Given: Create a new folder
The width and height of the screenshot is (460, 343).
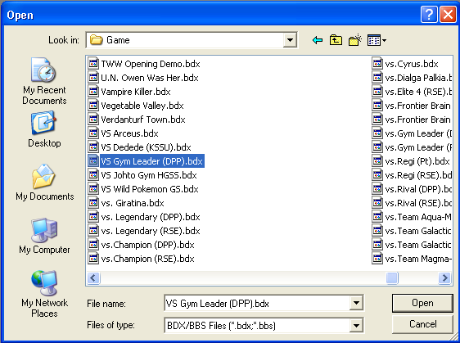Looking at the screenshot, I should [x=355, y=40].
